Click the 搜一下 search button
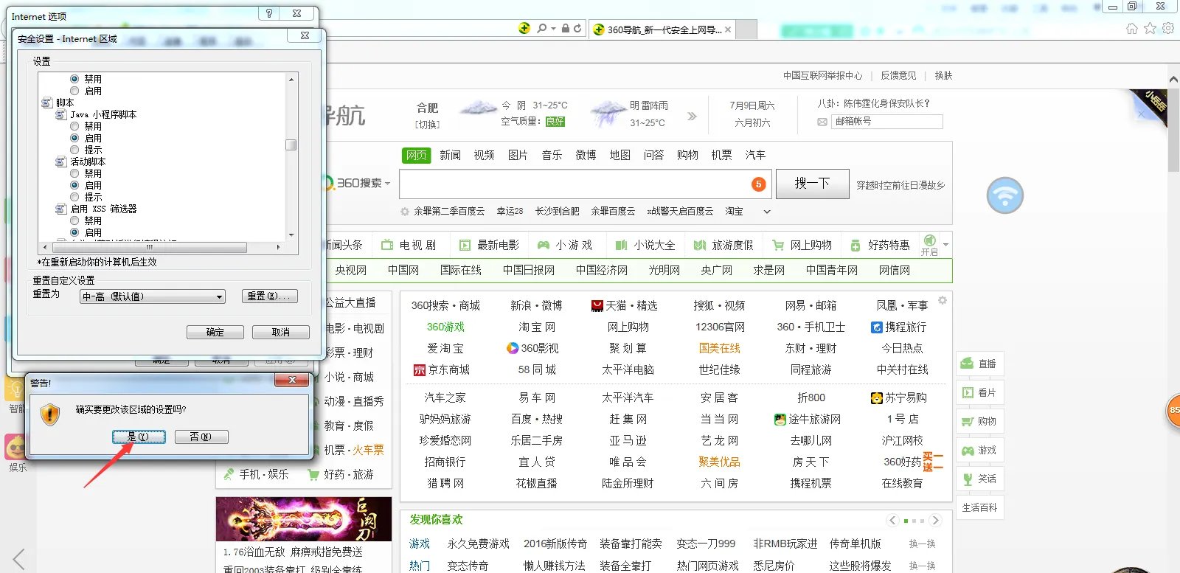The width and height of the screenshot is (1180, 573). 812,184
